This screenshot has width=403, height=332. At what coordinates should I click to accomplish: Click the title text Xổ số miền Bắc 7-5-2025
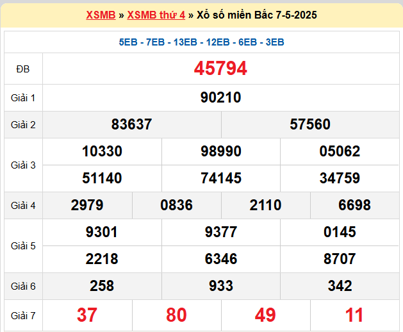(x=256, y=15)
